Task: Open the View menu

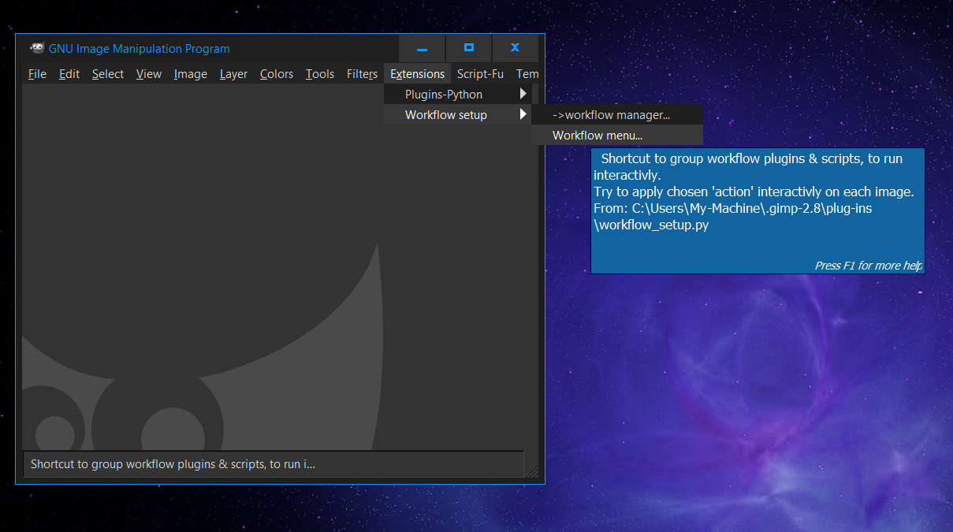Action: pyautogui.click(x=148, y=74)
